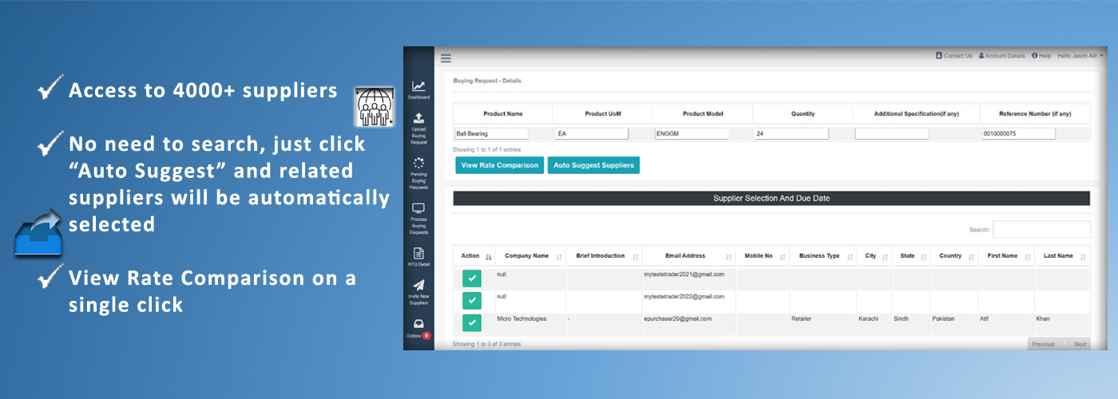1118x399 pixels.
Task: Open Account Details in top bar
Action: pos(1001,56)
